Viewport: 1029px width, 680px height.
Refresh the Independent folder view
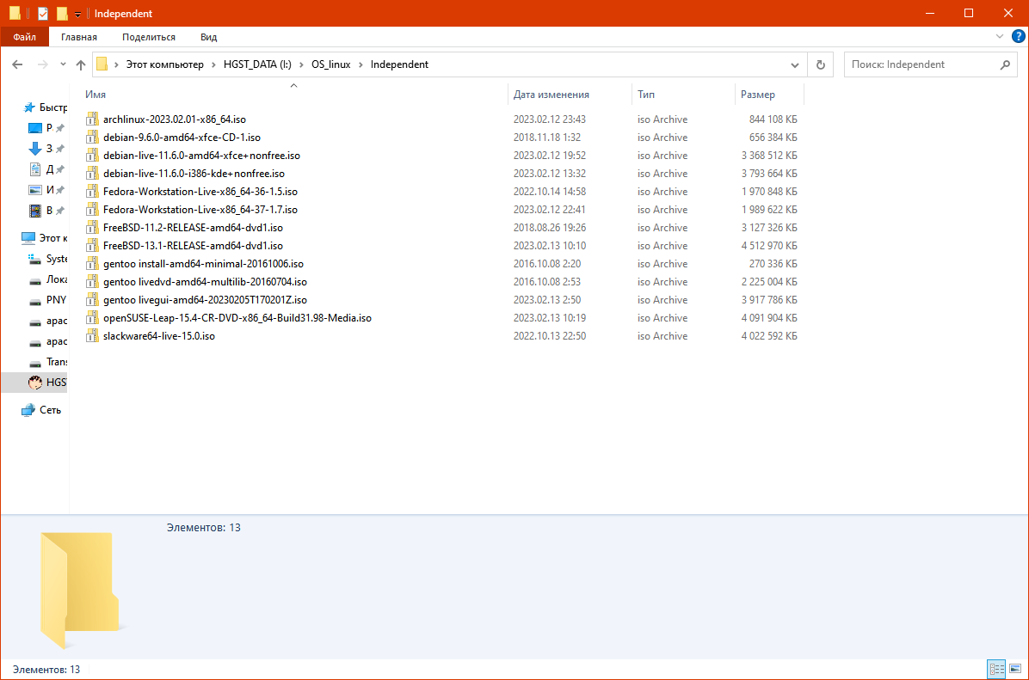pos(820,64)
